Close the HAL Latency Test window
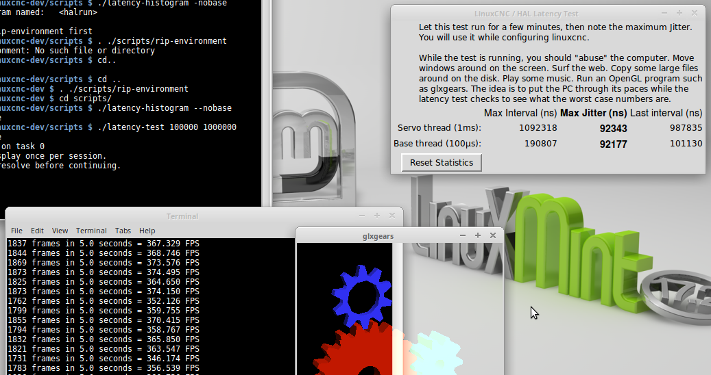The image size is (711, 375). point(695,13)
